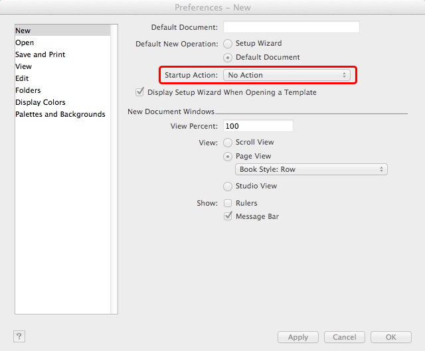Open the Startup Action dropdown
Screen dimensions: 425x351
(x=287, y=76)
